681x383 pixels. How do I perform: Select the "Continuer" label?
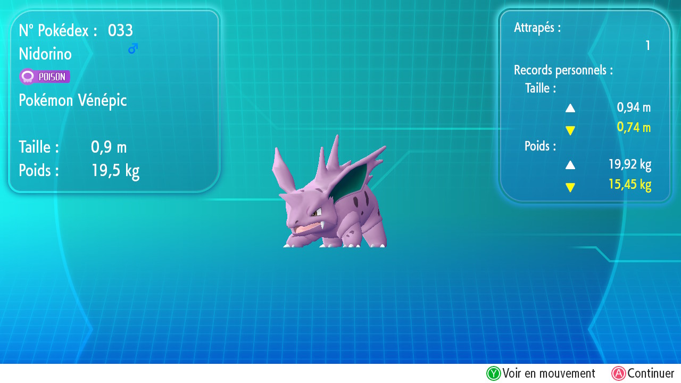651,373
